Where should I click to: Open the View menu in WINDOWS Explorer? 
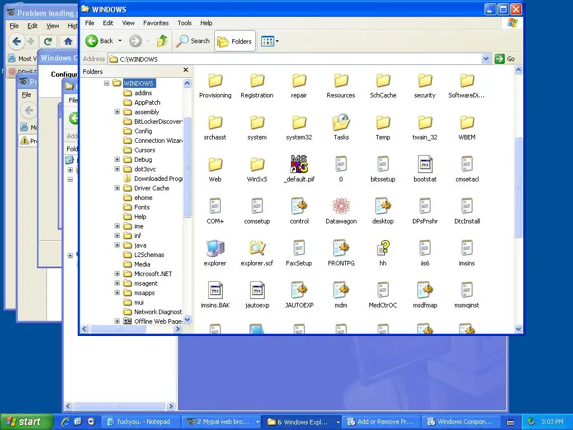pyautogui.click(x=128, y=23)
